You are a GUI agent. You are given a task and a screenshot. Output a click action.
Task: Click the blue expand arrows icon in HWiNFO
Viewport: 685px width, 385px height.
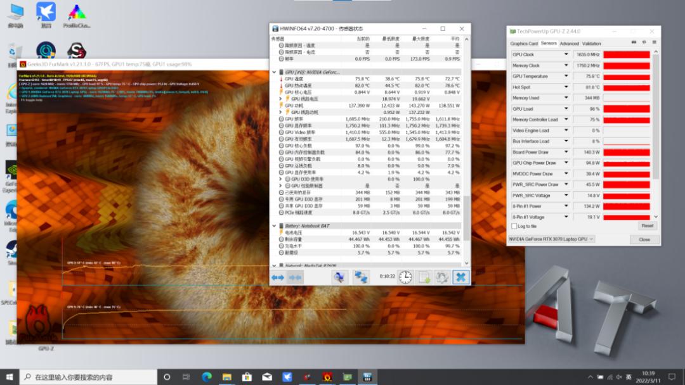[x=278, y=277]
